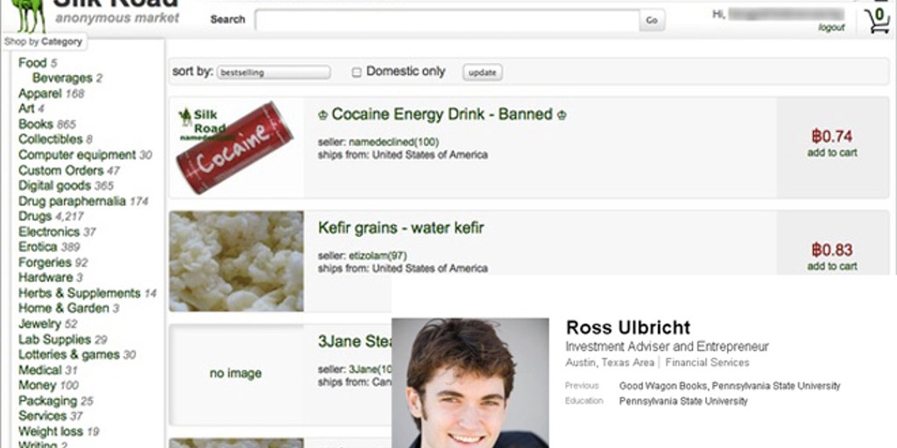Image resolution: width=897 pixels, height=448 pixels.
Task: Open the Drug paraphernalia category
Action: [x=72, y=201]
